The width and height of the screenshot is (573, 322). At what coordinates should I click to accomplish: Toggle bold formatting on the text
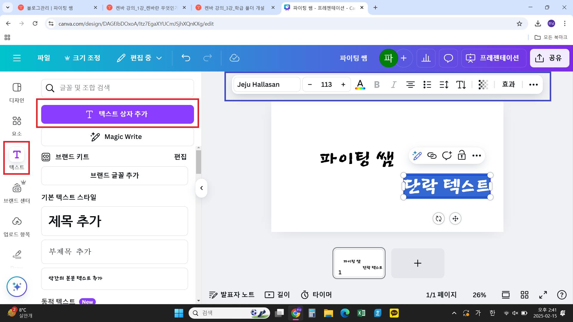(x=377, y=84)
